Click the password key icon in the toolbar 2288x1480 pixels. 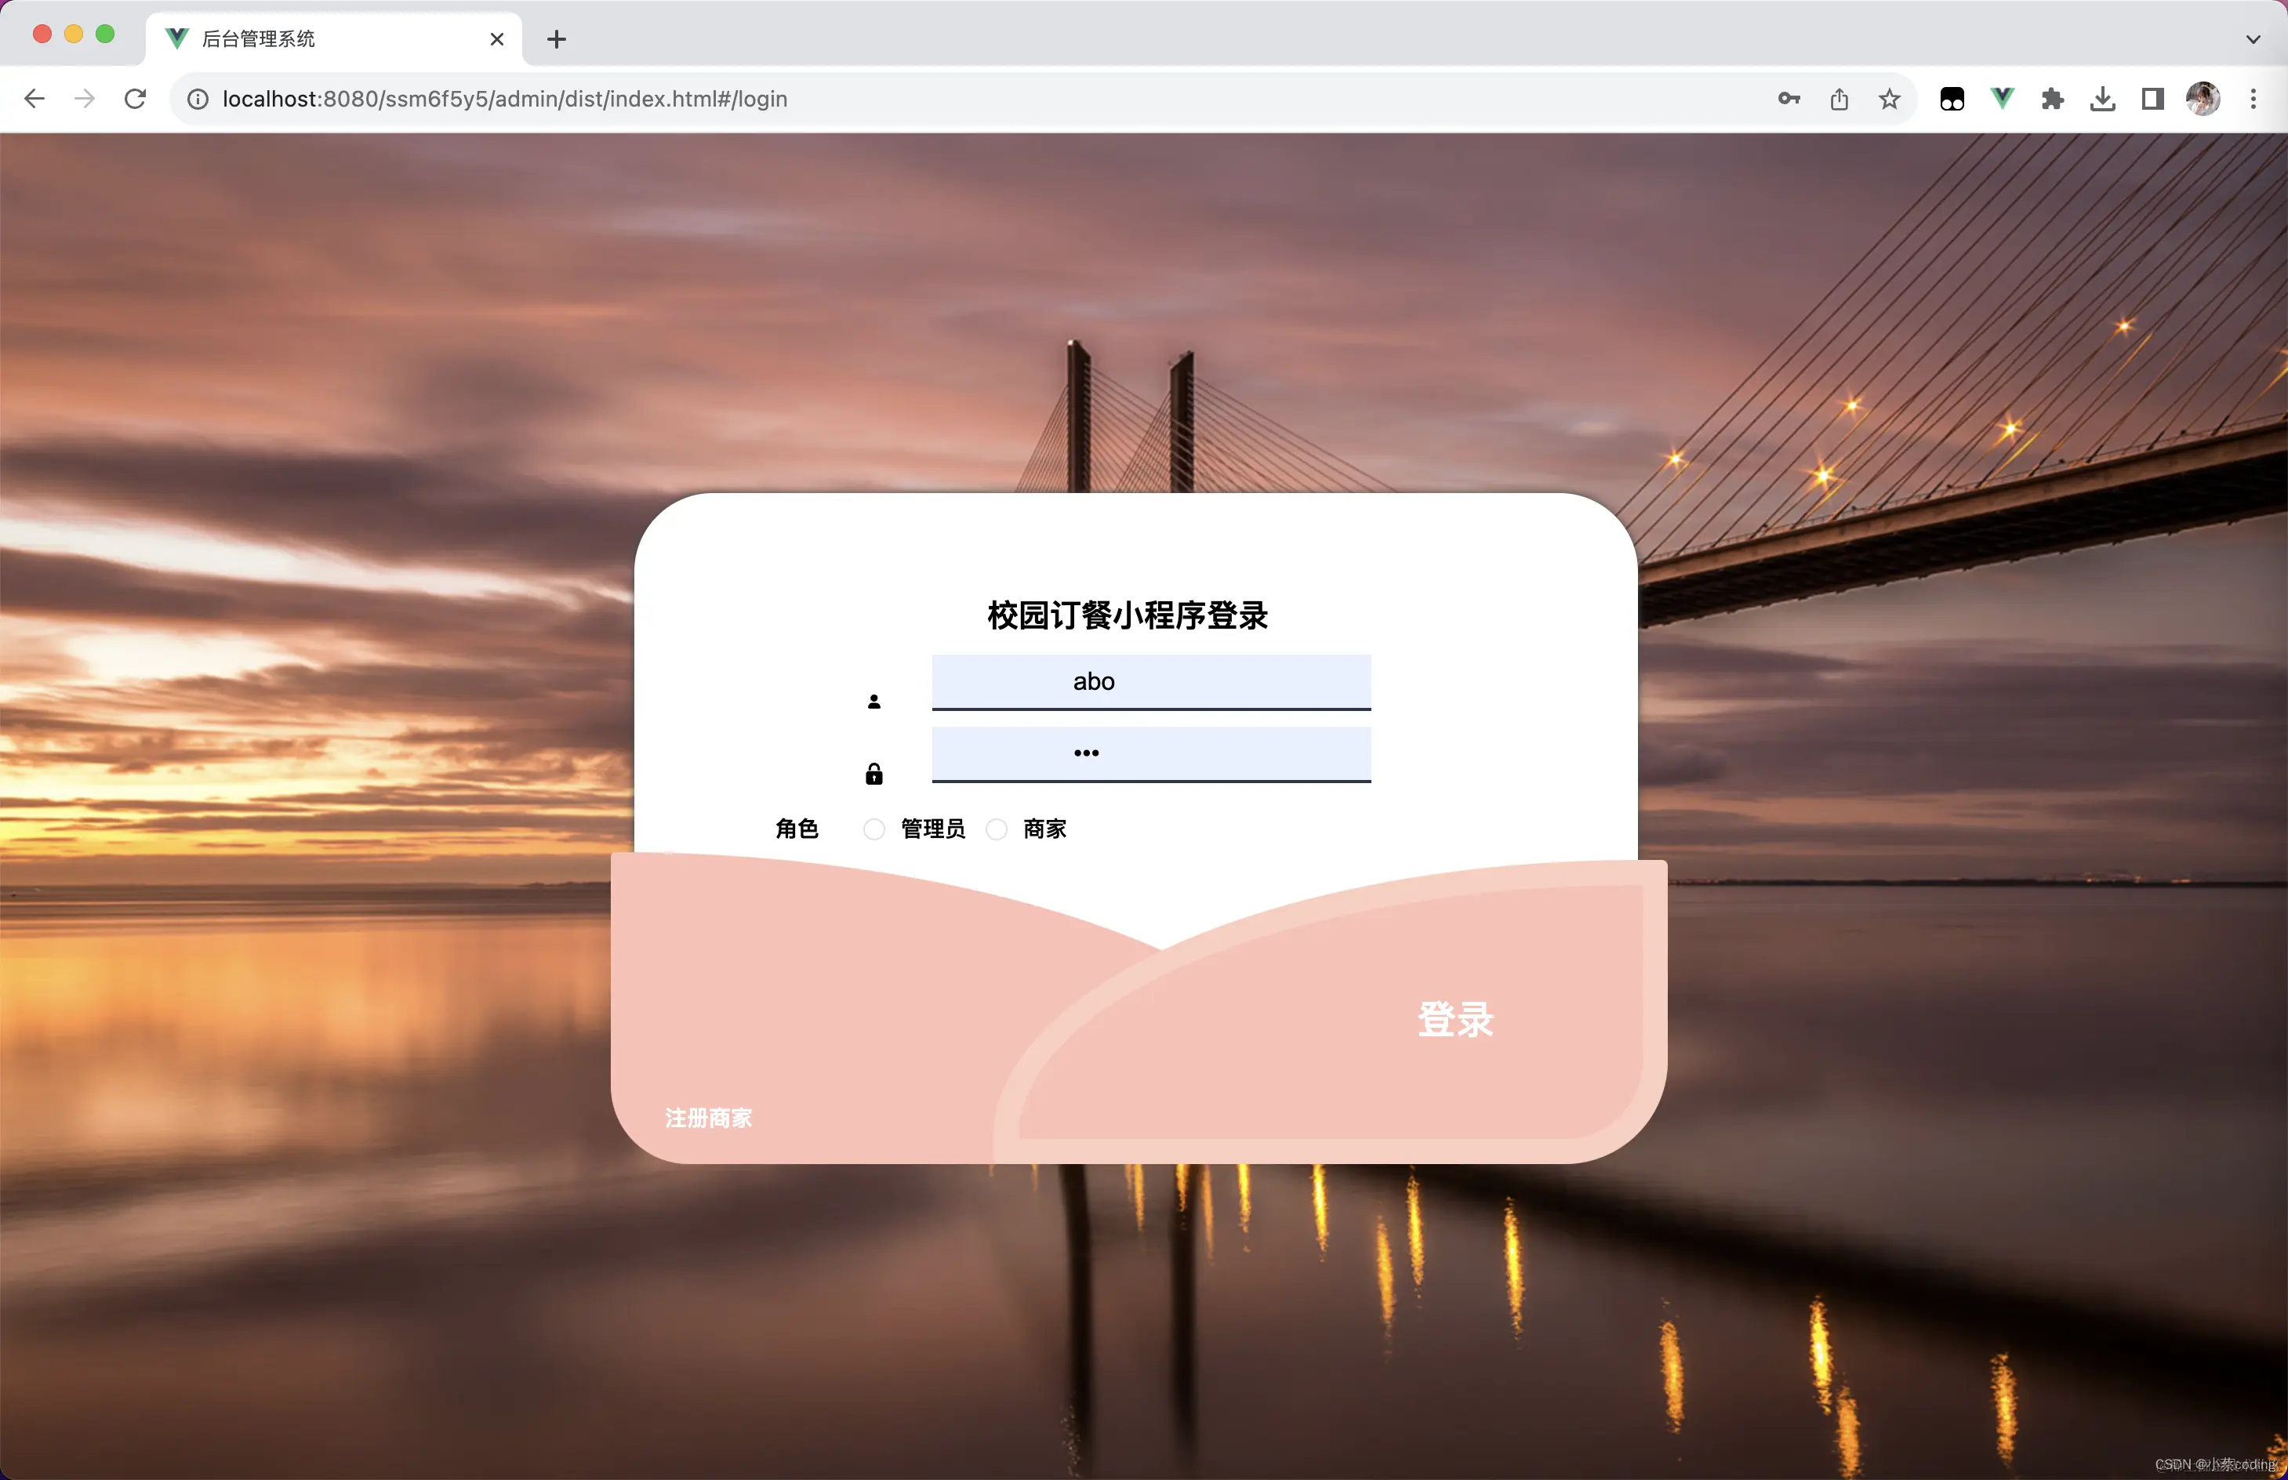click(x=1788, y=98)
